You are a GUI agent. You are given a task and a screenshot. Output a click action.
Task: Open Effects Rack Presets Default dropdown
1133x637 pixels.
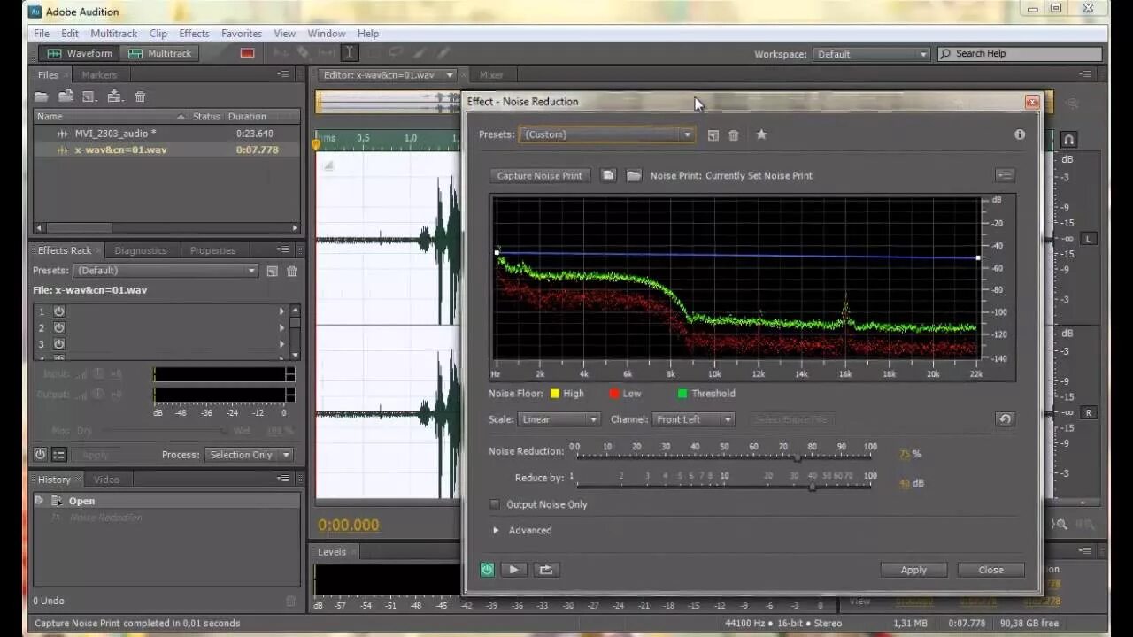(x=166, y=271)
